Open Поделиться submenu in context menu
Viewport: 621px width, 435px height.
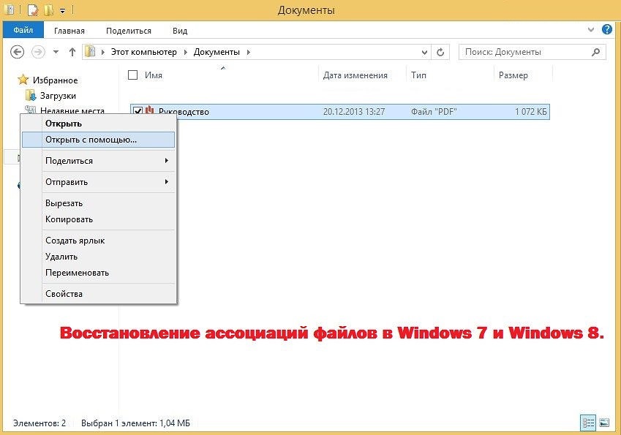98,161
